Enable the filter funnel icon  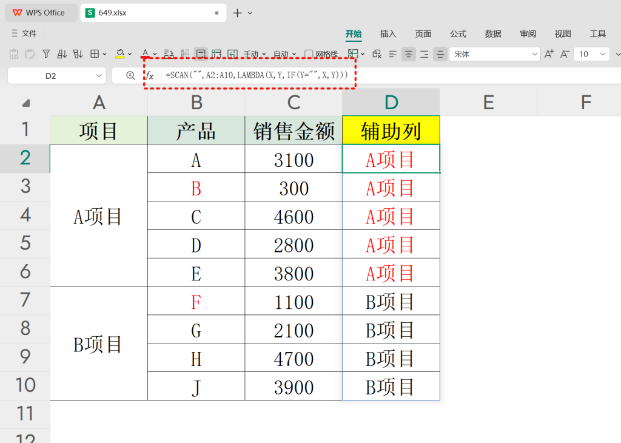click(46, 54)
